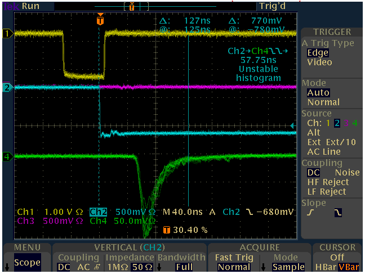This screenshot has width=365, height=274.
Task: Set vertical coupling to DC
Action: [64, 267]
